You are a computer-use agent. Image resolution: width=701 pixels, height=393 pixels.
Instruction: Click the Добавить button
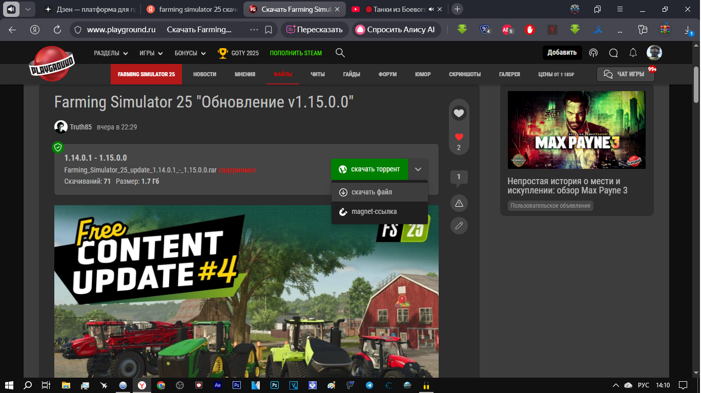point(562,52)
